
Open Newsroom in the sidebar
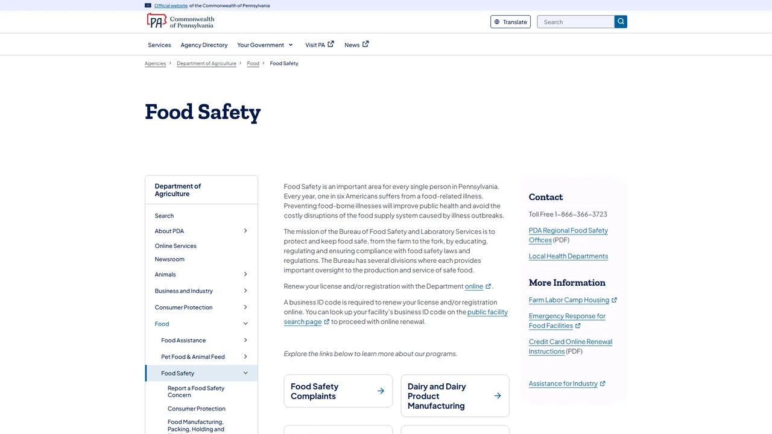(169, 259)
